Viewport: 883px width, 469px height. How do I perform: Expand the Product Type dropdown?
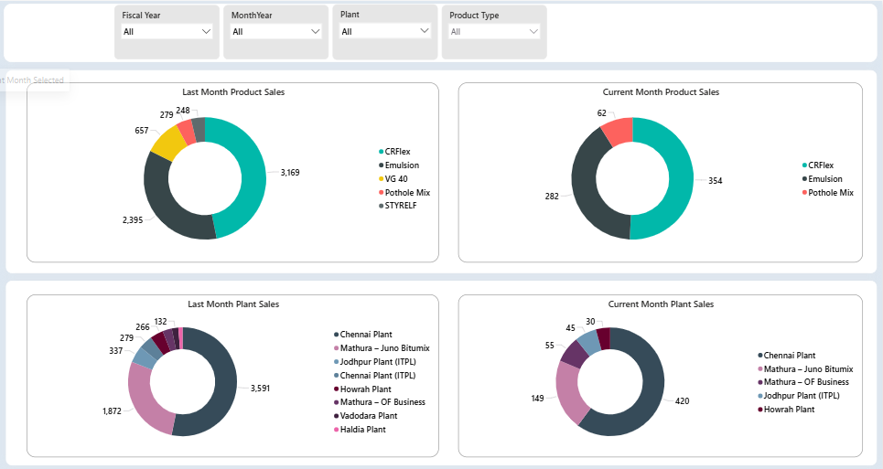(494, 31)
